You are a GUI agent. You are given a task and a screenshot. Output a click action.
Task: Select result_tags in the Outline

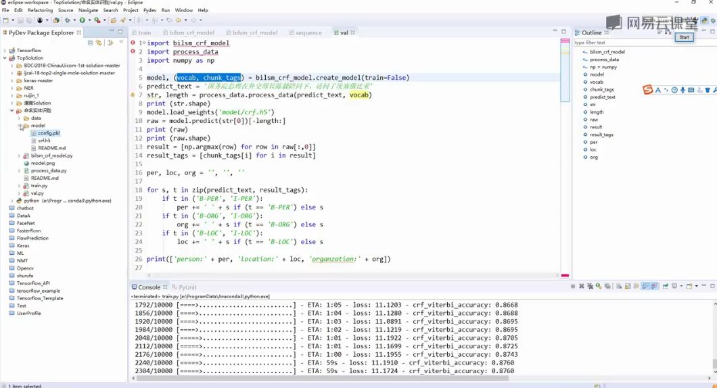click(x=601, y=135)
